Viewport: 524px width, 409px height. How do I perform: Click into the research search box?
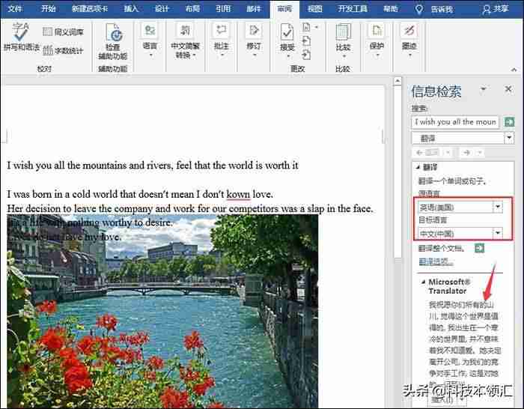(455, 122)
